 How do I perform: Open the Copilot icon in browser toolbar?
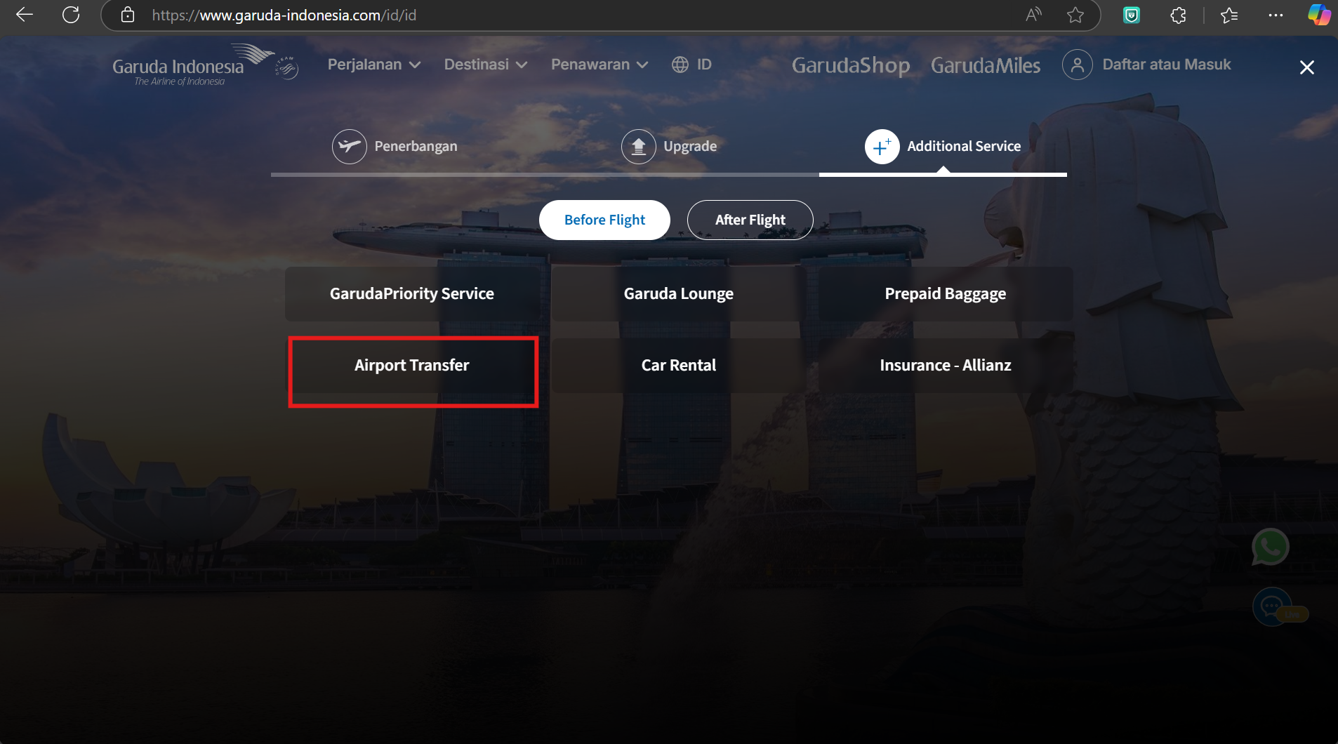[1318, 15]
